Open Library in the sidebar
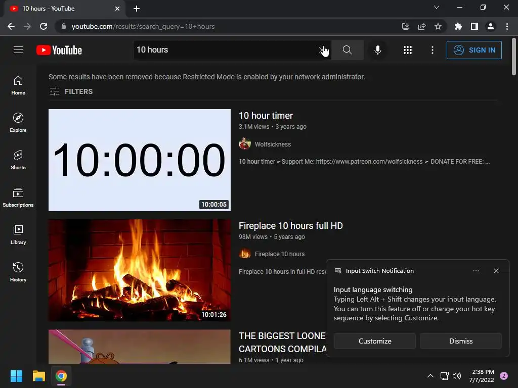The image size is (518, 388). pos(18,234)
